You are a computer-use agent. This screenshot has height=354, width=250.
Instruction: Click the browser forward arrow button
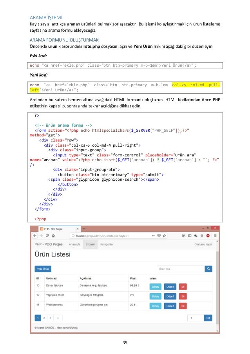pyautogui.click(x=41, y=236)
